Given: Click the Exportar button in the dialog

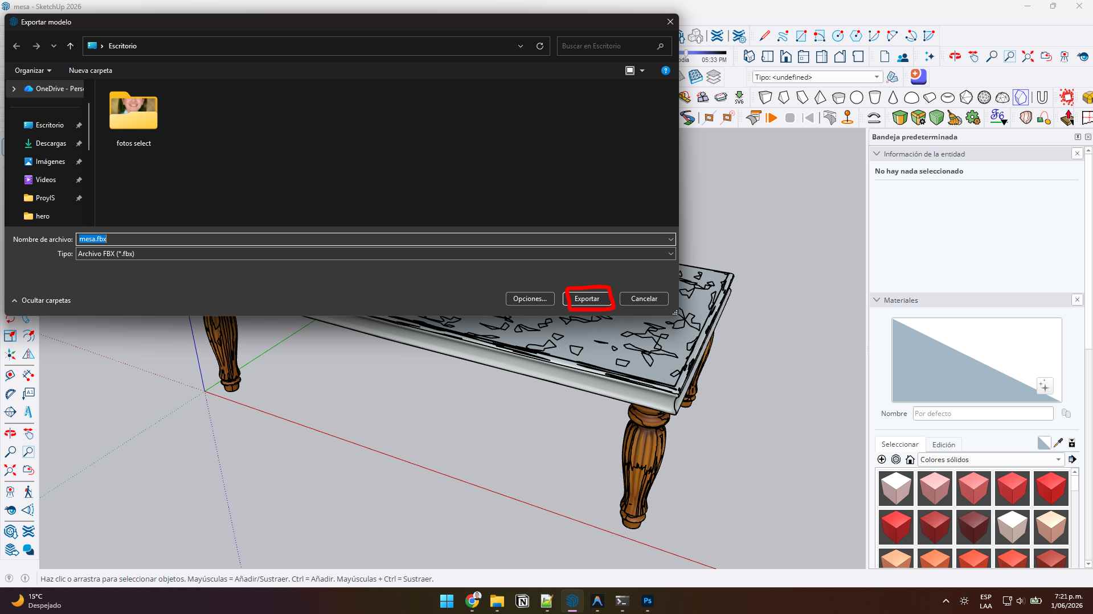Looking at the screenshot, I should [x=587, y=299].
